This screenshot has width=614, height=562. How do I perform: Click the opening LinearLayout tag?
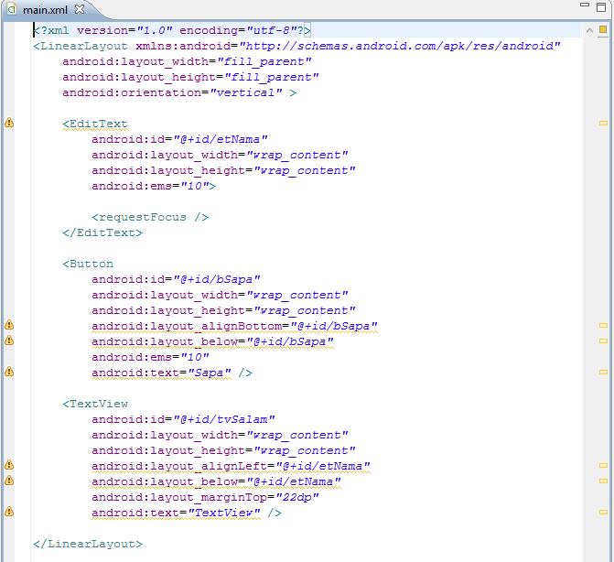tap(81, 46)
